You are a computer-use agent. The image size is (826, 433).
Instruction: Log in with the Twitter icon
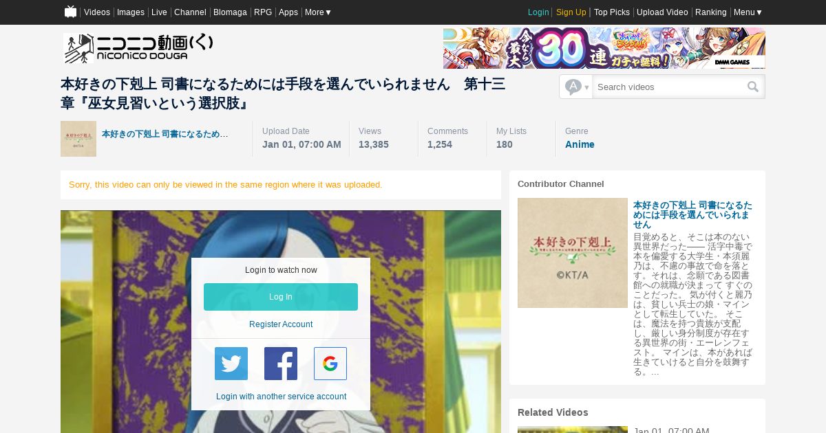coord(231,364)
